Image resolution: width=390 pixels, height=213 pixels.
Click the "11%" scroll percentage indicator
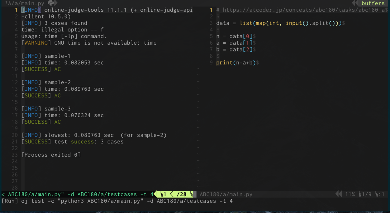tap(350, 194)
